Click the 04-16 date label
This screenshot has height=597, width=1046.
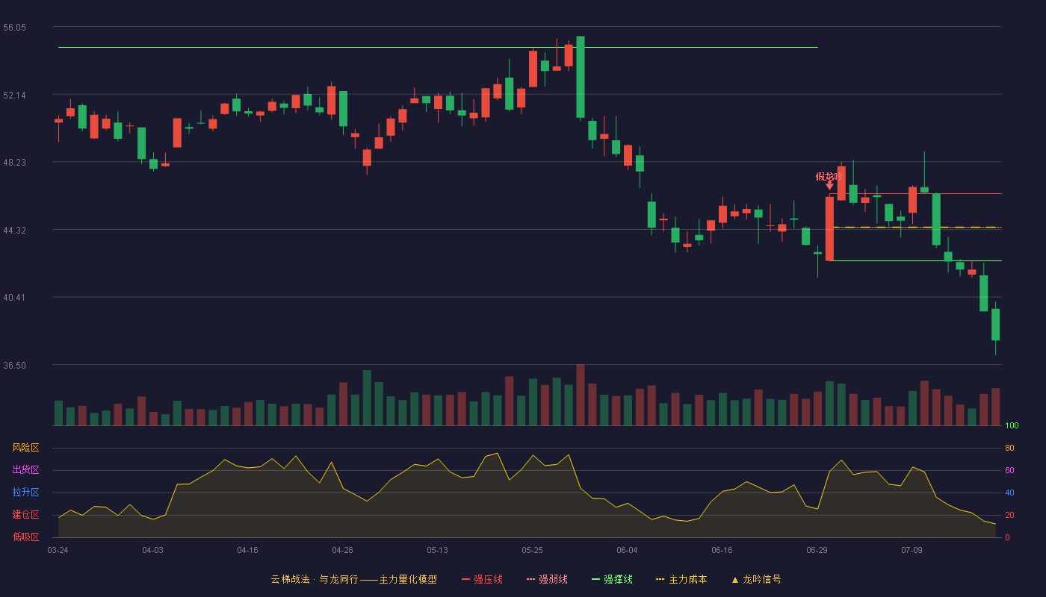[x=247, y=550]
